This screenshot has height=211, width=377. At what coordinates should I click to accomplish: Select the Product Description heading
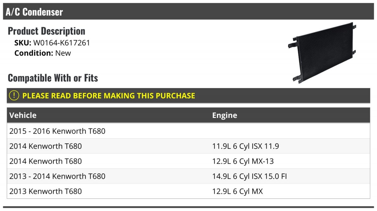[46, 31]
